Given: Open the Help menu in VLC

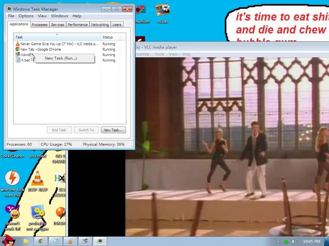Looking at the screenshot, I should 187,54.
